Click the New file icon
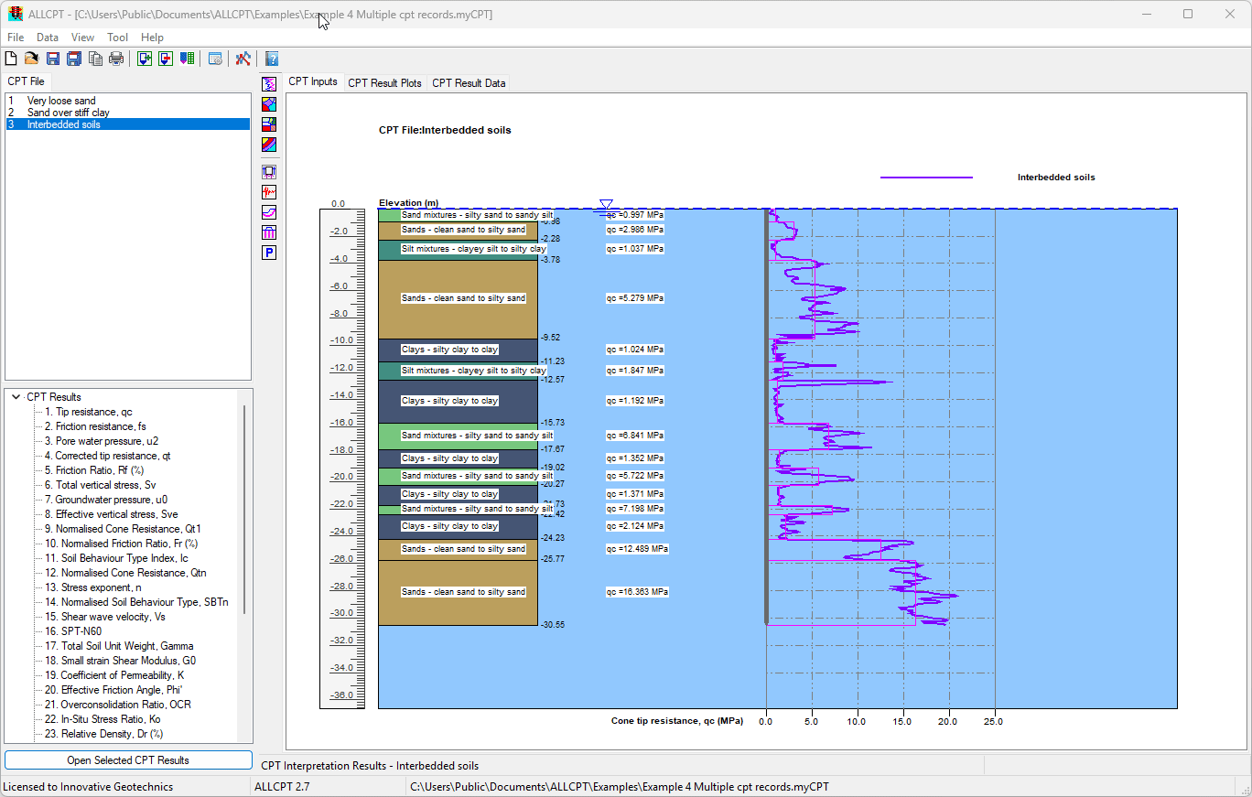Viewport: 1252px width, 797px height. [x=11, y=59]
